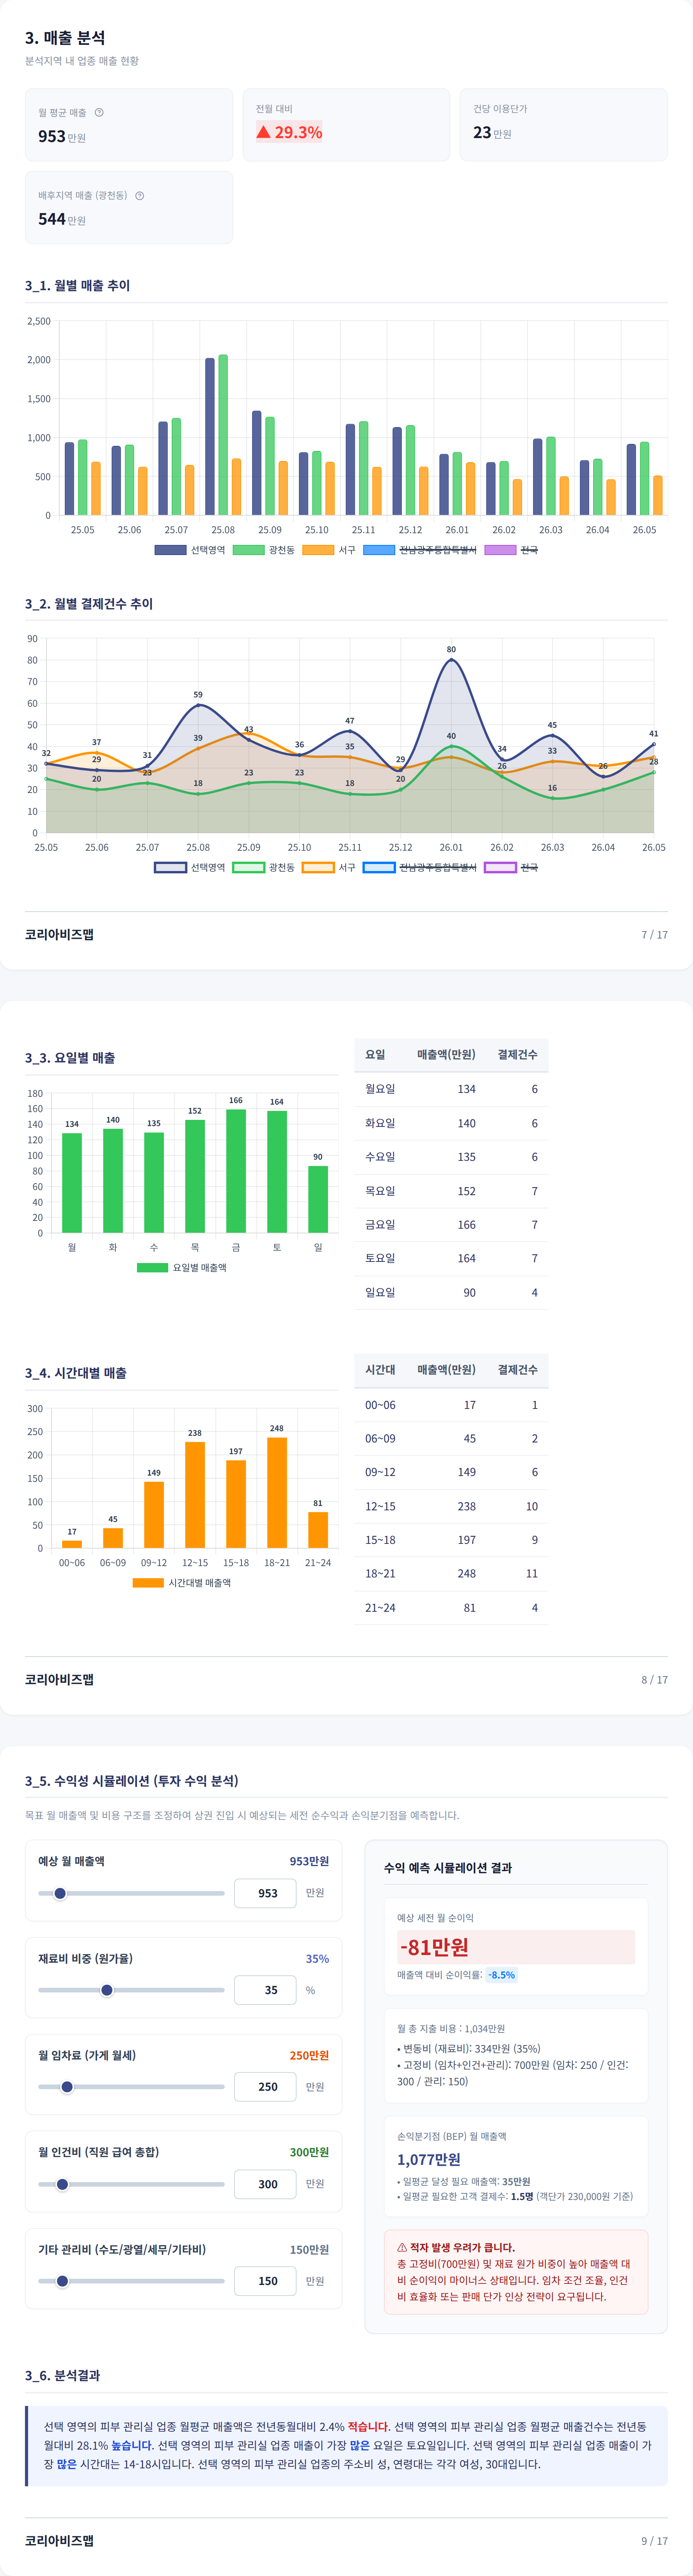Select the 18~21 row in time table

coord(451,1573)
